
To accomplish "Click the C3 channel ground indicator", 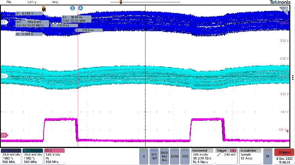I will click(4, 135).
